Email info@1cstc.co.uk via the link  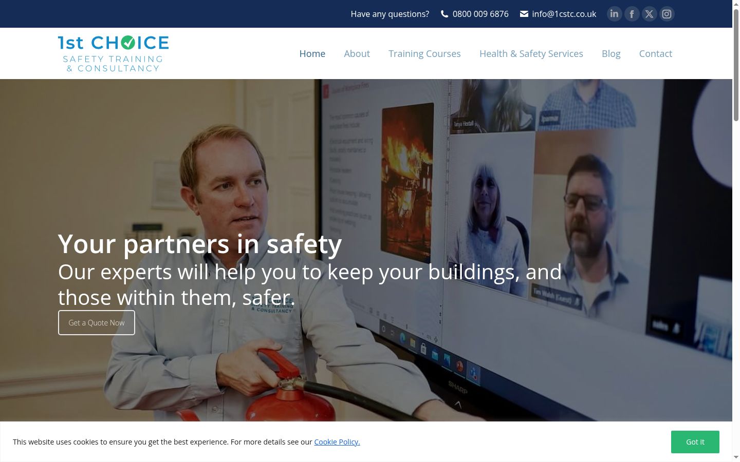click(564, 14)
